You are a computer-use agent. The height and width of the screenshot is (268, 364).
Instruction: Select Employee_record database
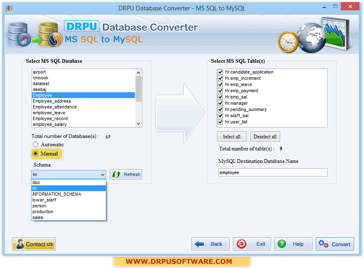point(83,118)
